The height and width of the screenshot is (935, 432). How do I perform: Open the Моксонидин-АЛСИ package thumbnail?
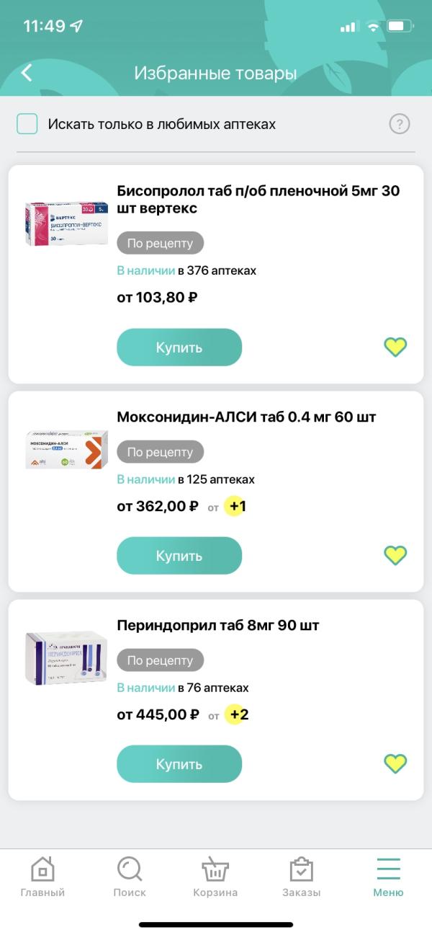point(66,451)
